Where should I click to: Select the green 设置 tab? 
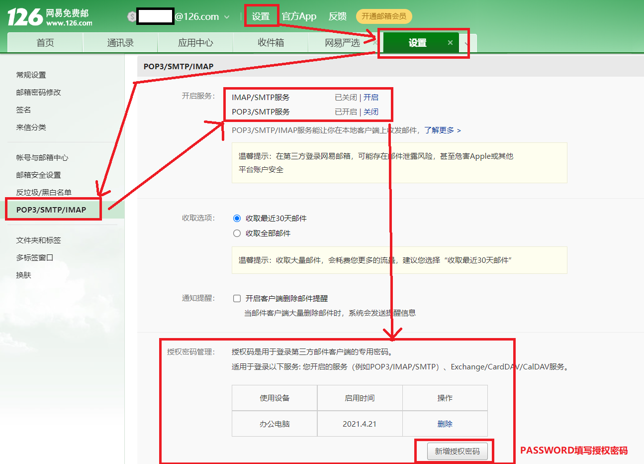[418, 43]
